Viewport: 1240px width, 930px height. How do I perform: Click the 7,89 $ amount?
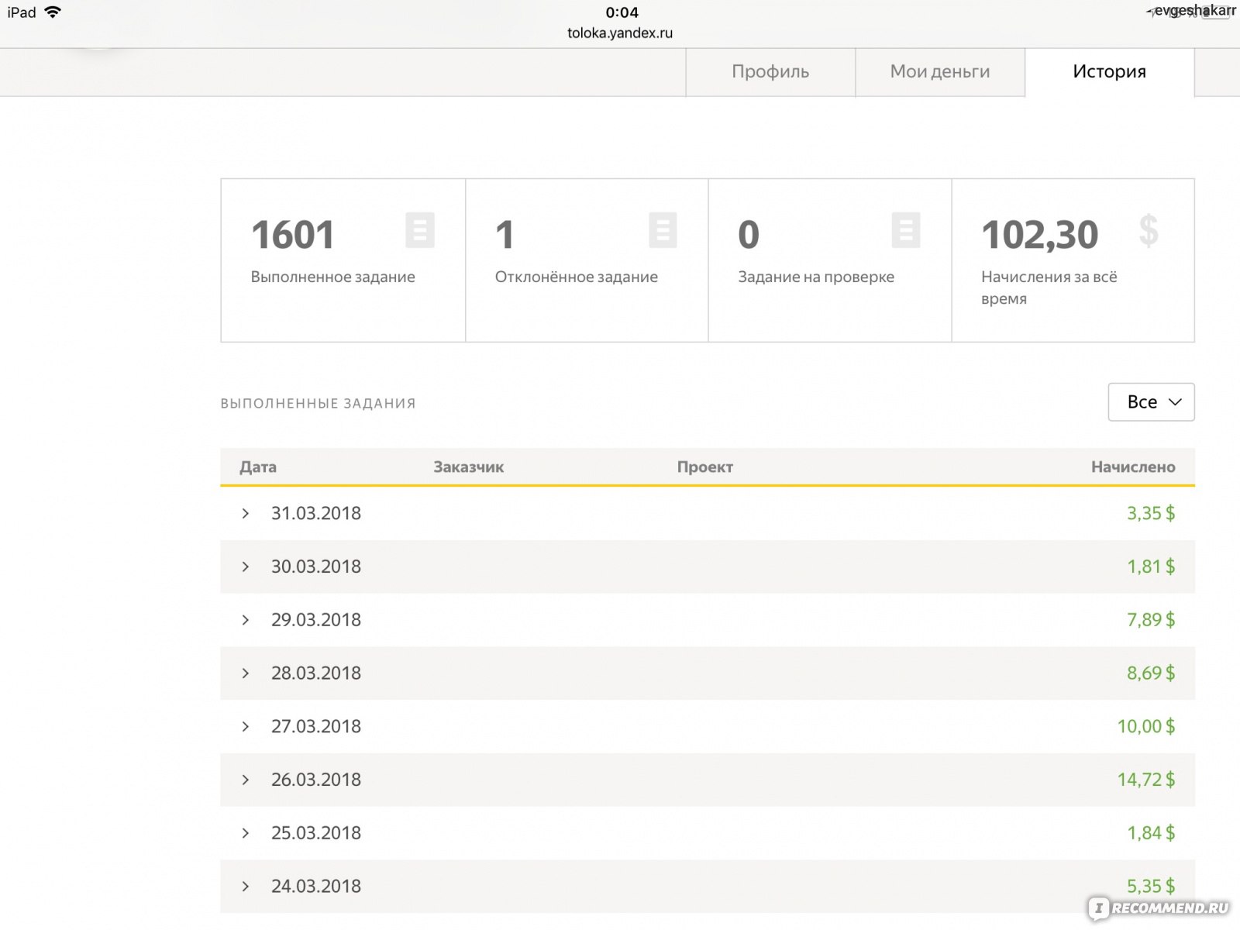click(1151, 620)
